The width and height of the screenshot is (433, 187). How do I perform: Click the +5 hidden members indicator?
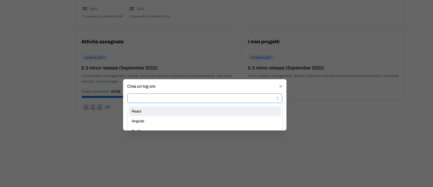click(x=107, y=107)
